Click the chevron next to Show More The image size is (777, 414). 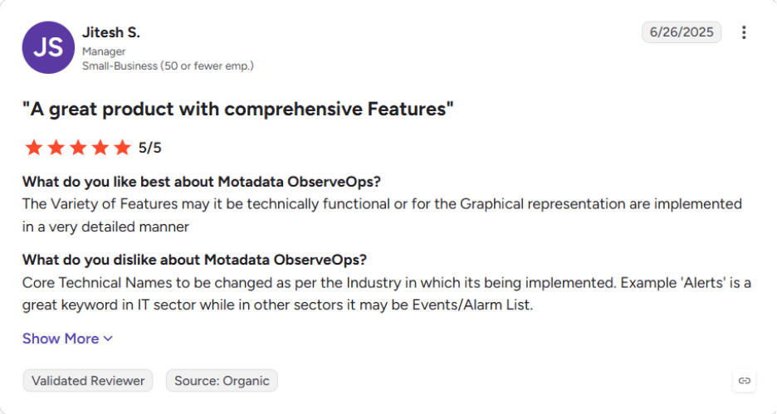tap(108, 339)
